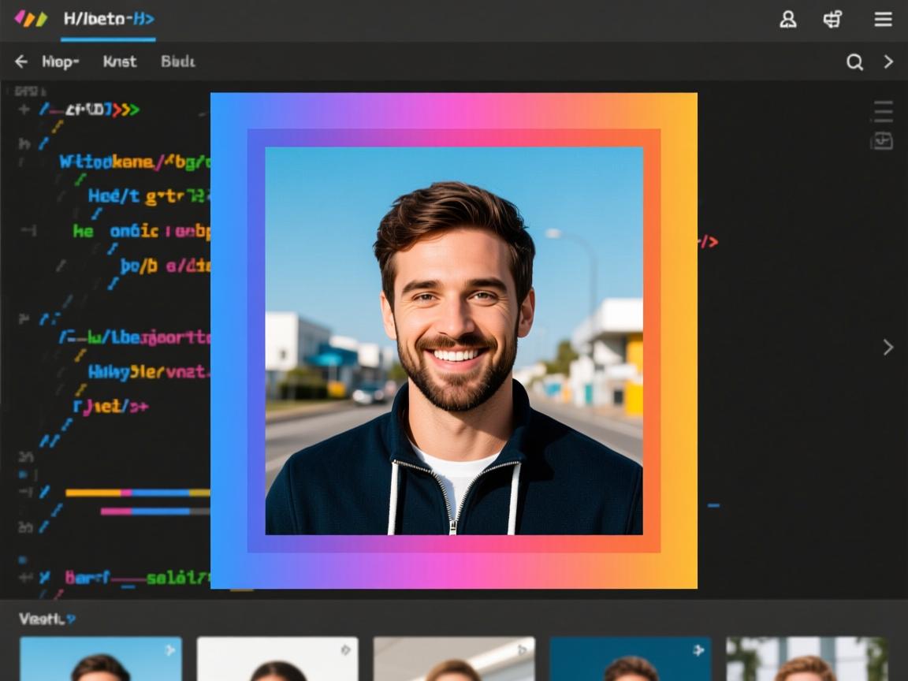Click the inbox icon in right panel
Viewport: 908px width, 681px height.
point(881,141)
